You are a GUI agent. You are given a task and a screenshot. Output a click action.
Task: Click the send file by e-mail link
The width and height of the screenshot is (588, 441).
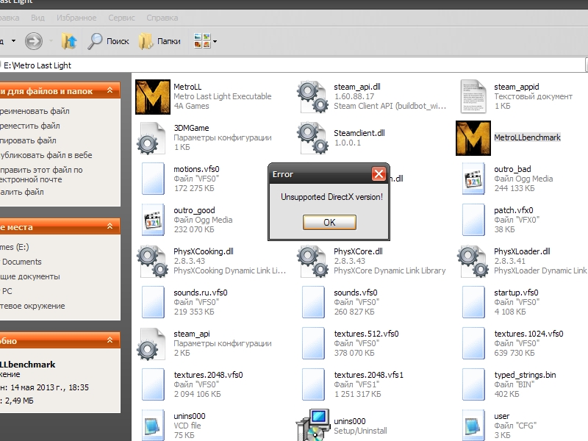[41, 174]
